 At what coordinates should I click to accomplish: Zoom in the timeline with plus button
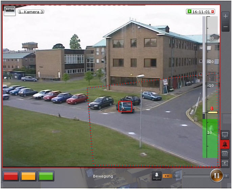pyautogui.click(x=226, y=16)
